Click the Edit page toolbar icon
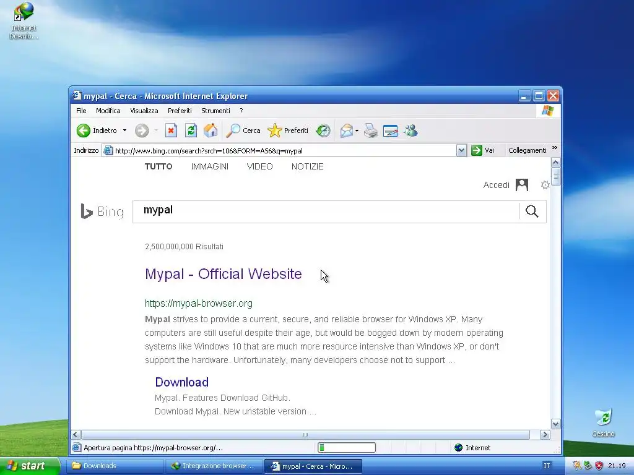This screenshot has height=475, width=634. (390, 131)
